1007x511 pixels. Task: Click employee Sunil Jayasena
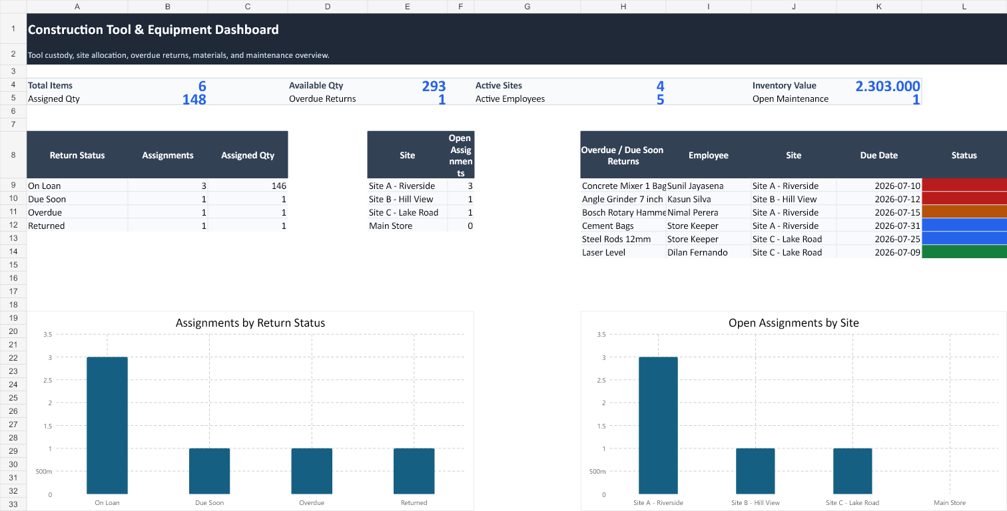709,186
